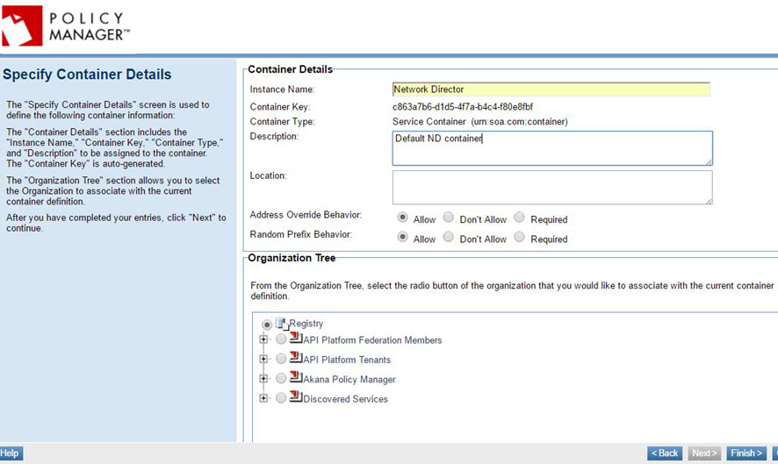Click the API Platform Federation Members label
The image size is (778, 464).
pos(372,340)
